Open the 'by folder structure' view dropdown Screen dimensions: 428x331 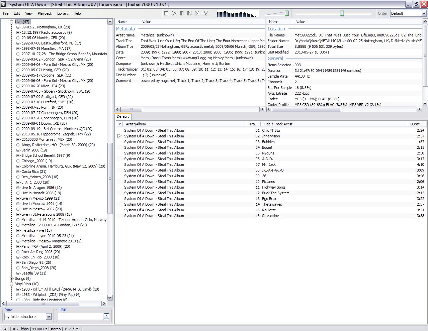pyautogui.click(x=49, y=317)
